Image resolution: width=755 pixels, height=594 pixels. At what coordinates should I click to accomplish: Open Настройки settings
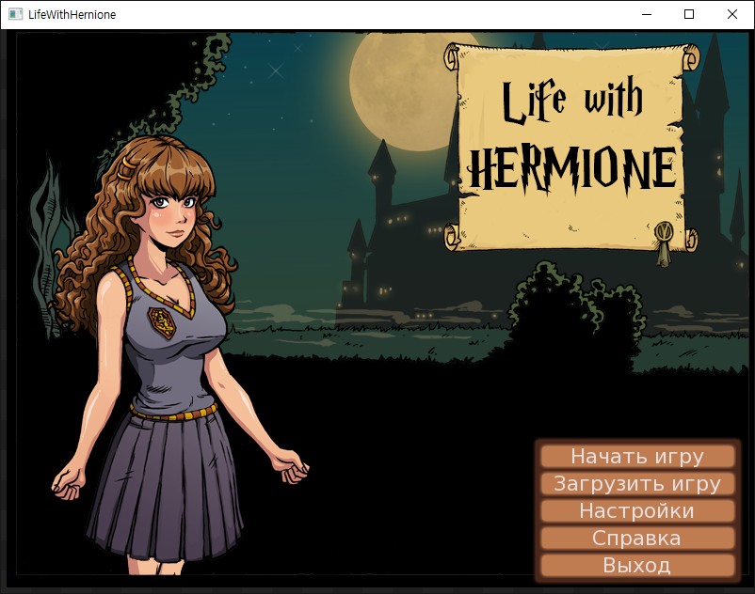pyautogui.click(x=637, y=511)
